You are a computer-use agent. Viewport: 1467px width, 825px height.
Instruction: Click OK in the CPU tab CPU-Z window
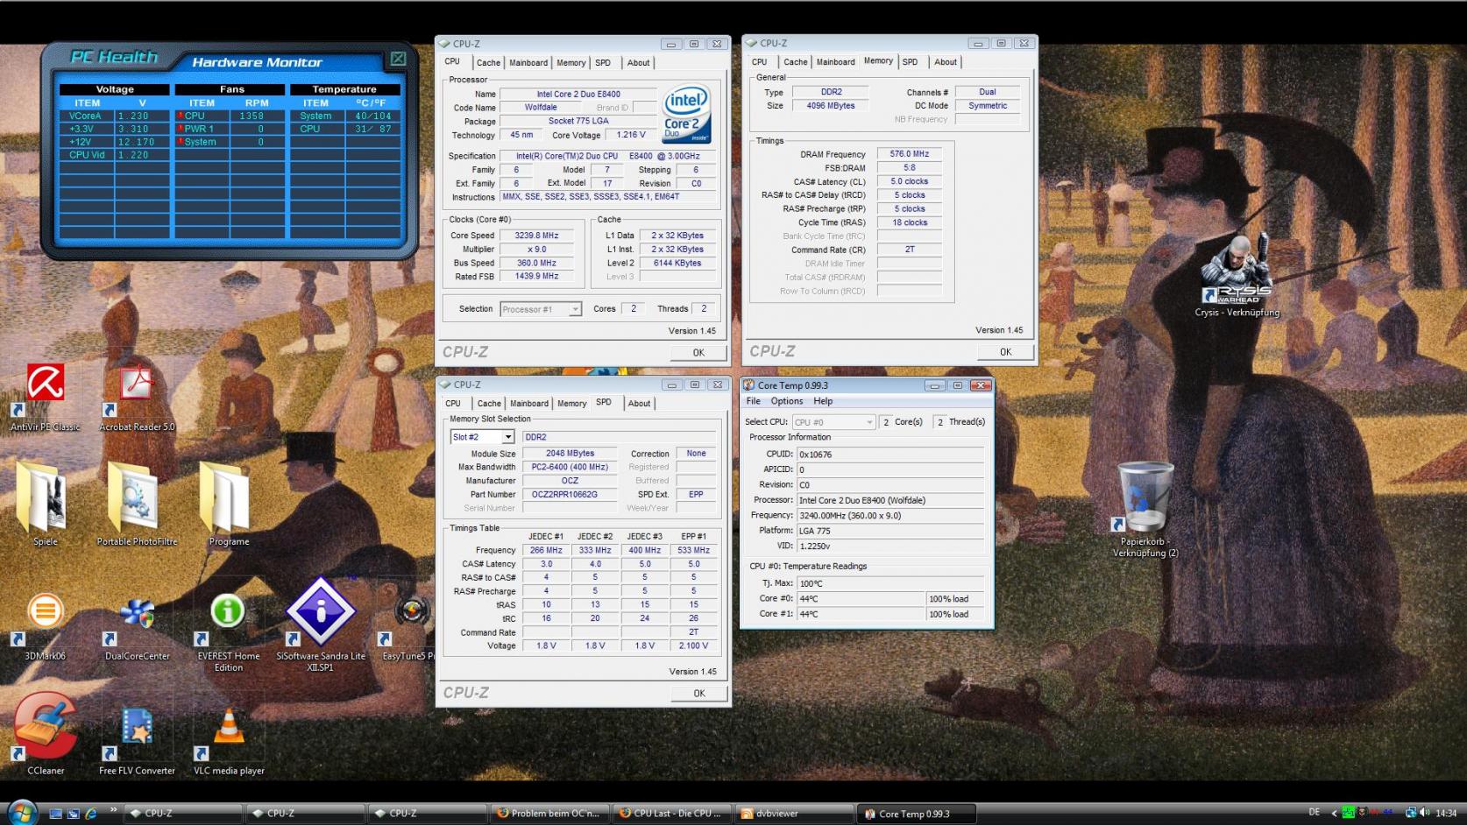[x=698, y=353]
